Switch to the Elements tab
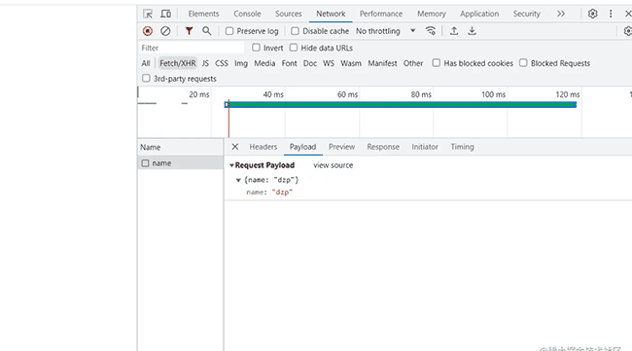The height and width of the screenshot is (351, 632). tap(203, 14)
